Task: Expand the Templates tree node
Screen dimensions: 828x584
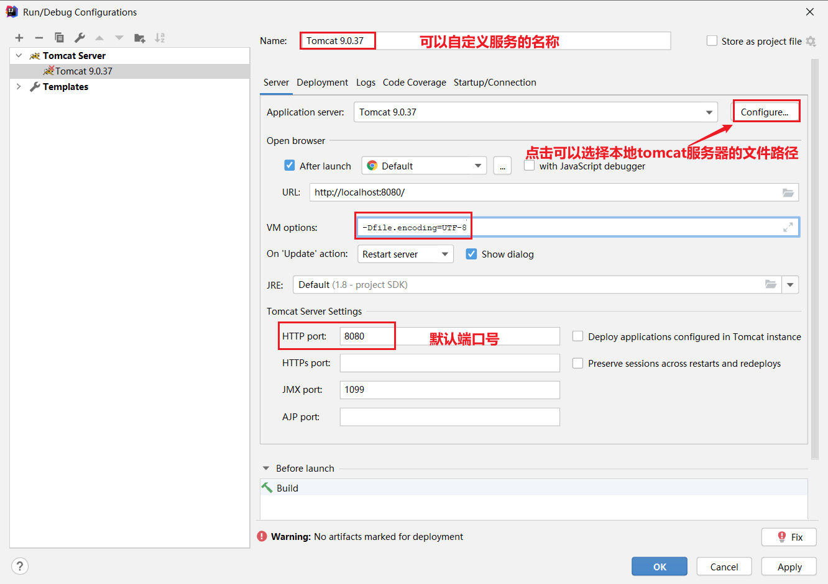Action: click(x=19, y=87)
